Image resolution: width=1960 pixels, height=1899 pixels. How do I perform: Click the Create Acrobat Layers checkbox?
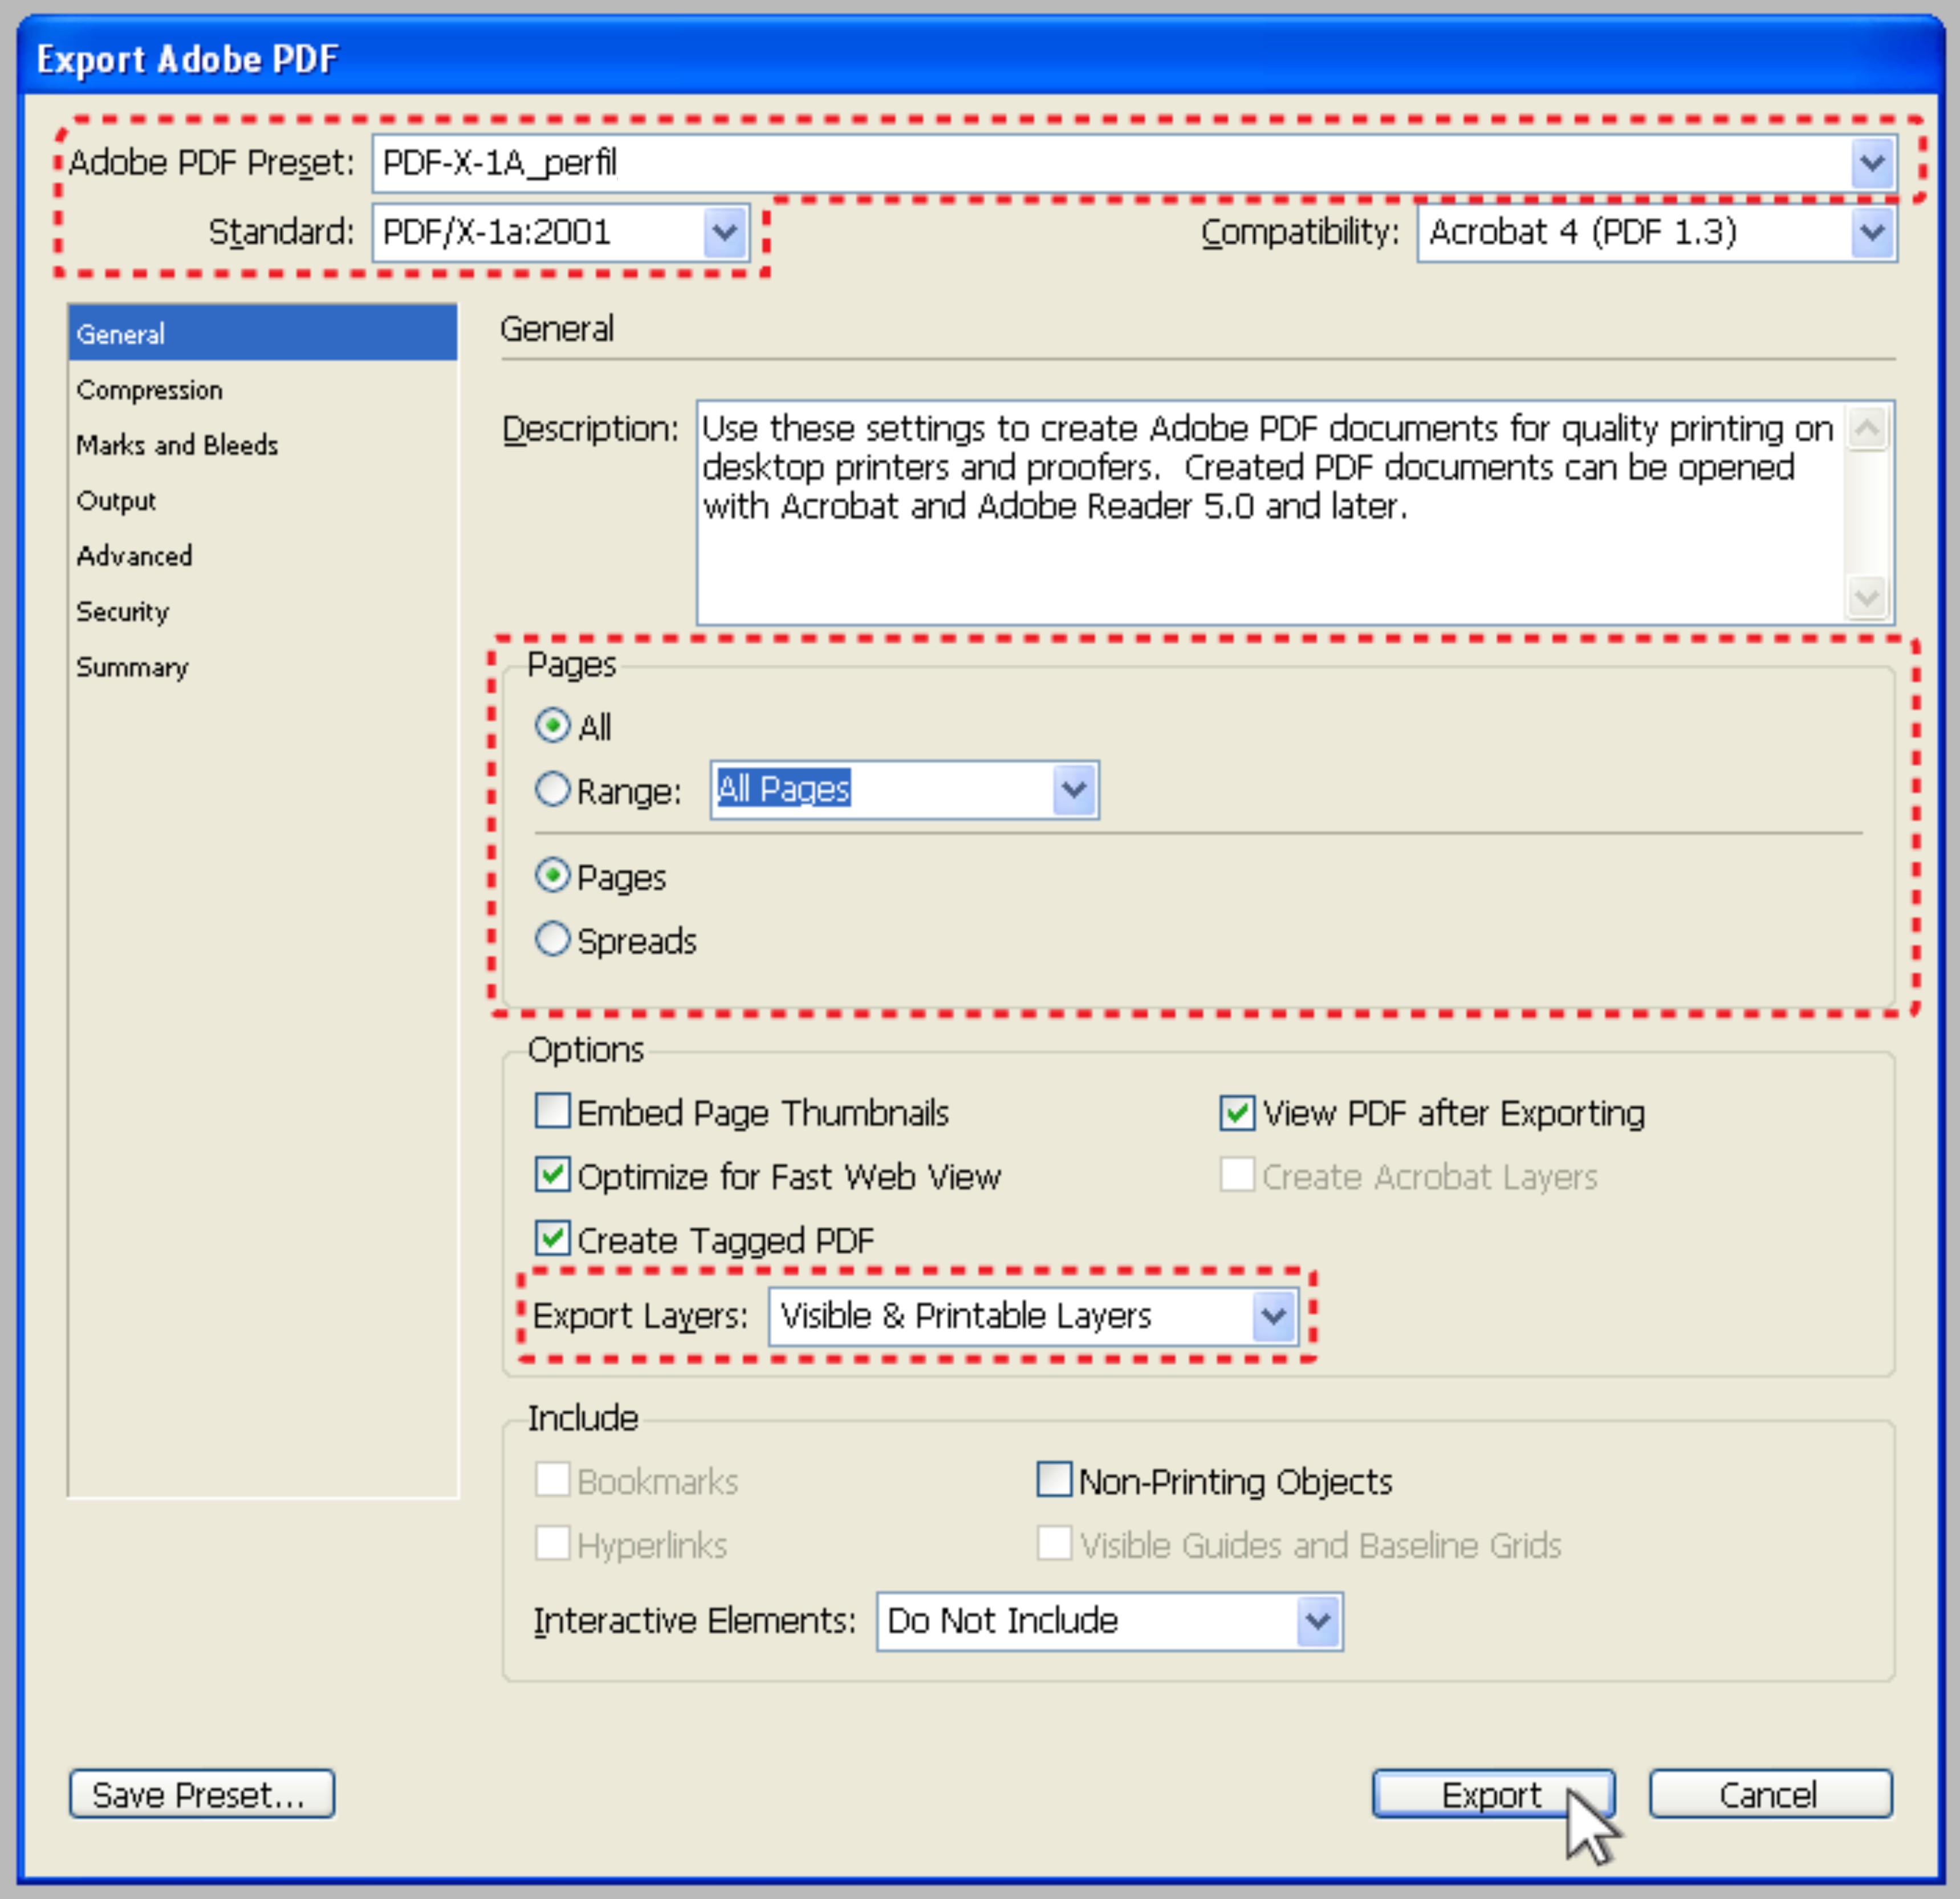coord(1237,1175)
